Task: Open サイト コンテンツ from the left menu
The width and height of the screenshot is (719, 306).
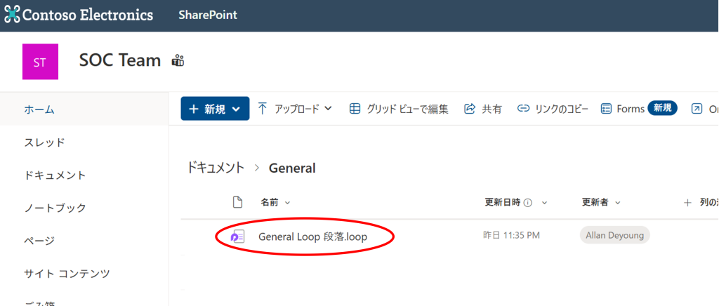Action: (67, 273)
